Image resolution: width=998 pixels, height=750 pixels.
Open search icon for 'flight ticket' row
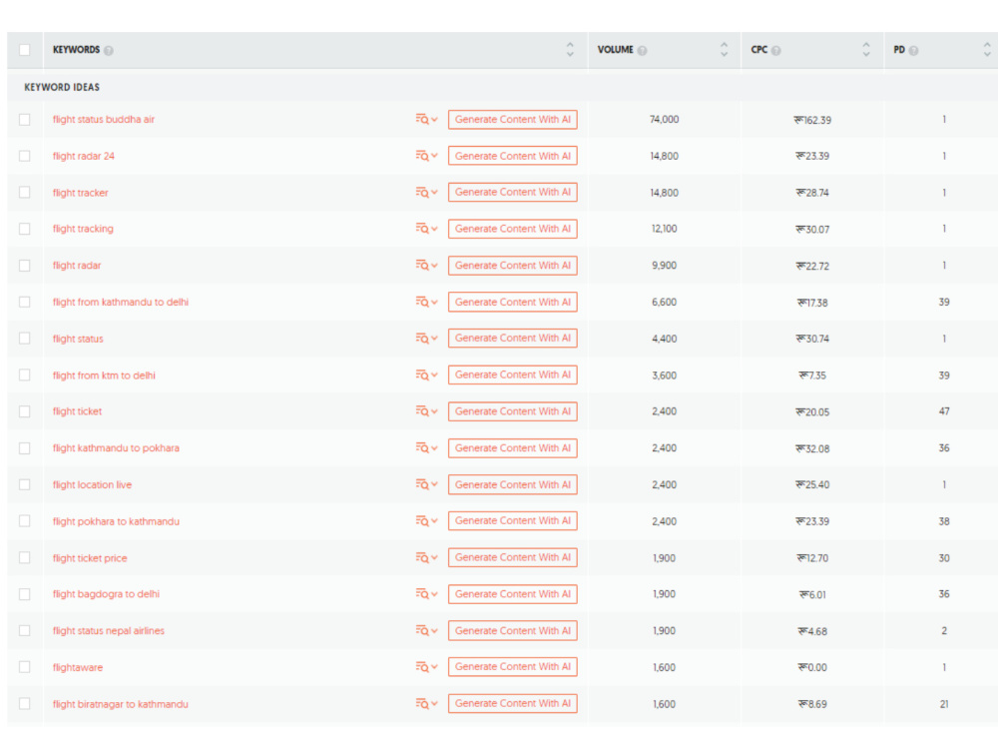426,411
